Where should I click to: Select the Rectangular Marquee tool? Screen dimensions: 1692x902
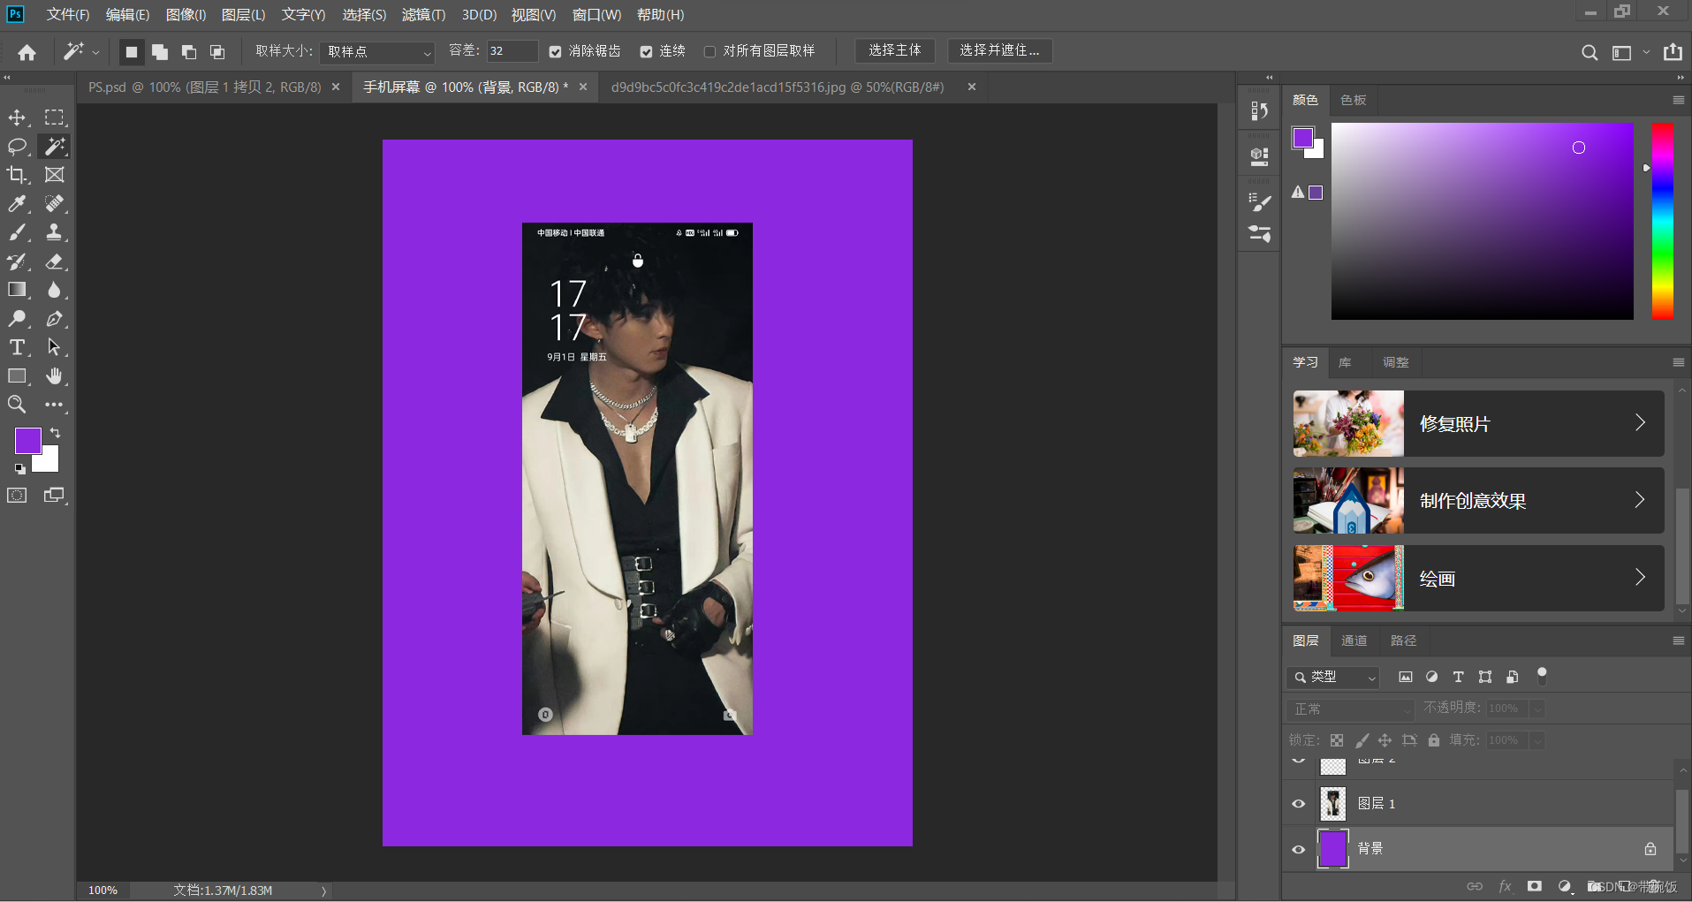(x=55, y=117)
